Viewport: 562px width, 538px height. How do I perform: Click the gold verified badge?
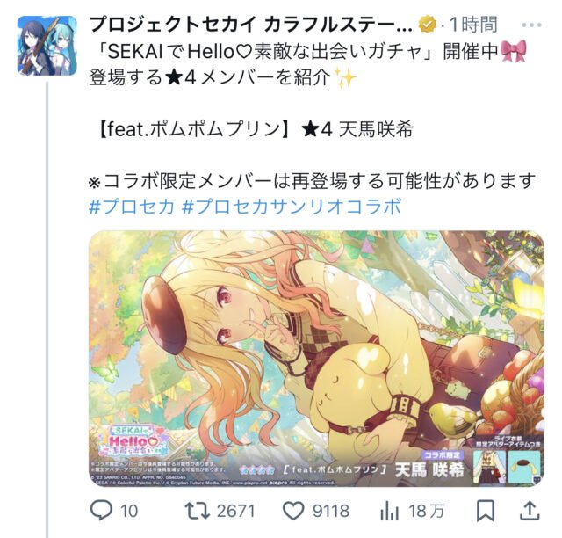[x=428, y=25]
